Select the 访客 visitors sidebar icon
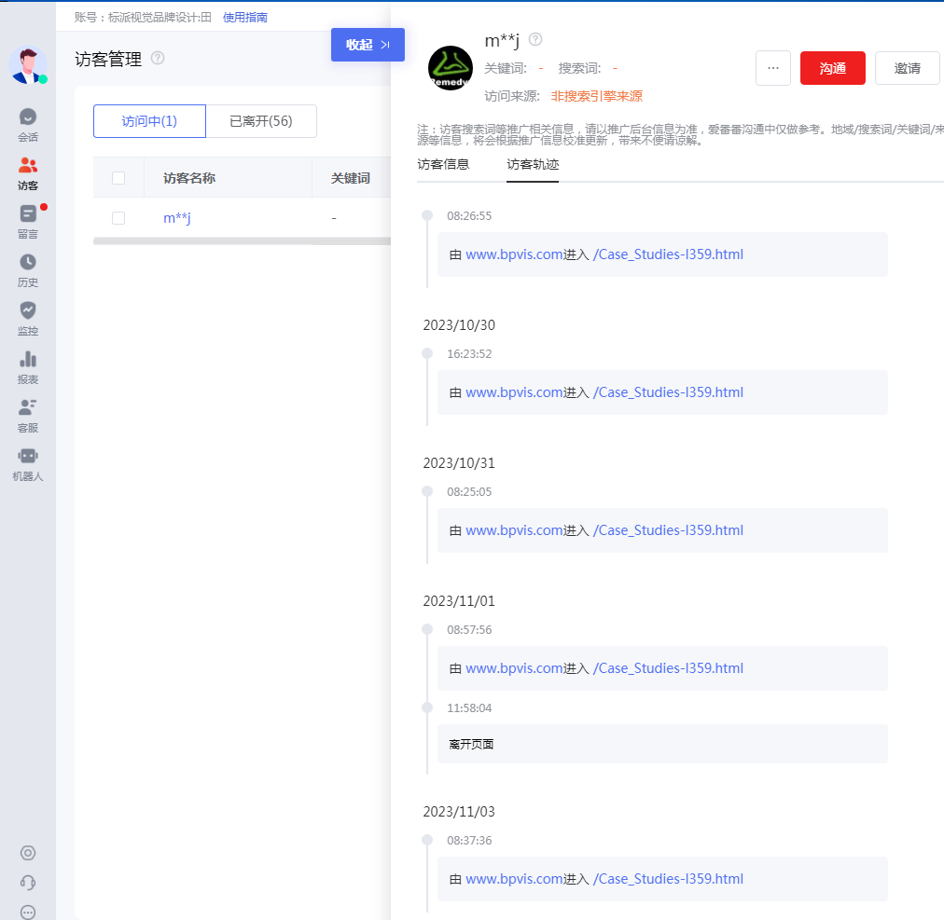This screenshot has height=920, width=944. point(28,173)
